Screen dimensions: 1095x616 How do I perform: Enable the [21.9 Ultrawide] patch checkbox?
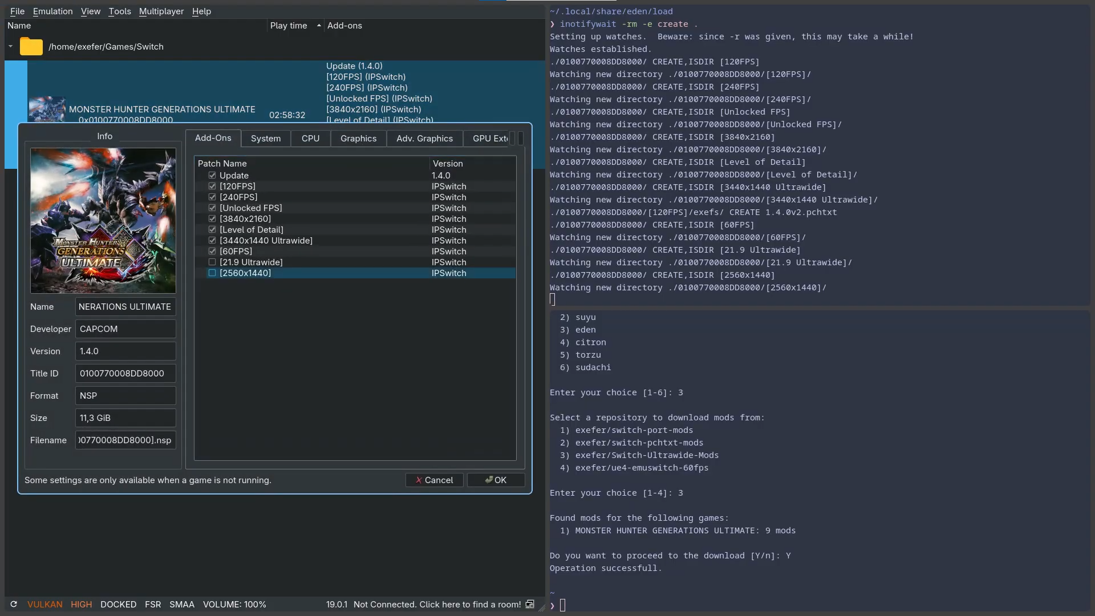(x=212, y=262)
